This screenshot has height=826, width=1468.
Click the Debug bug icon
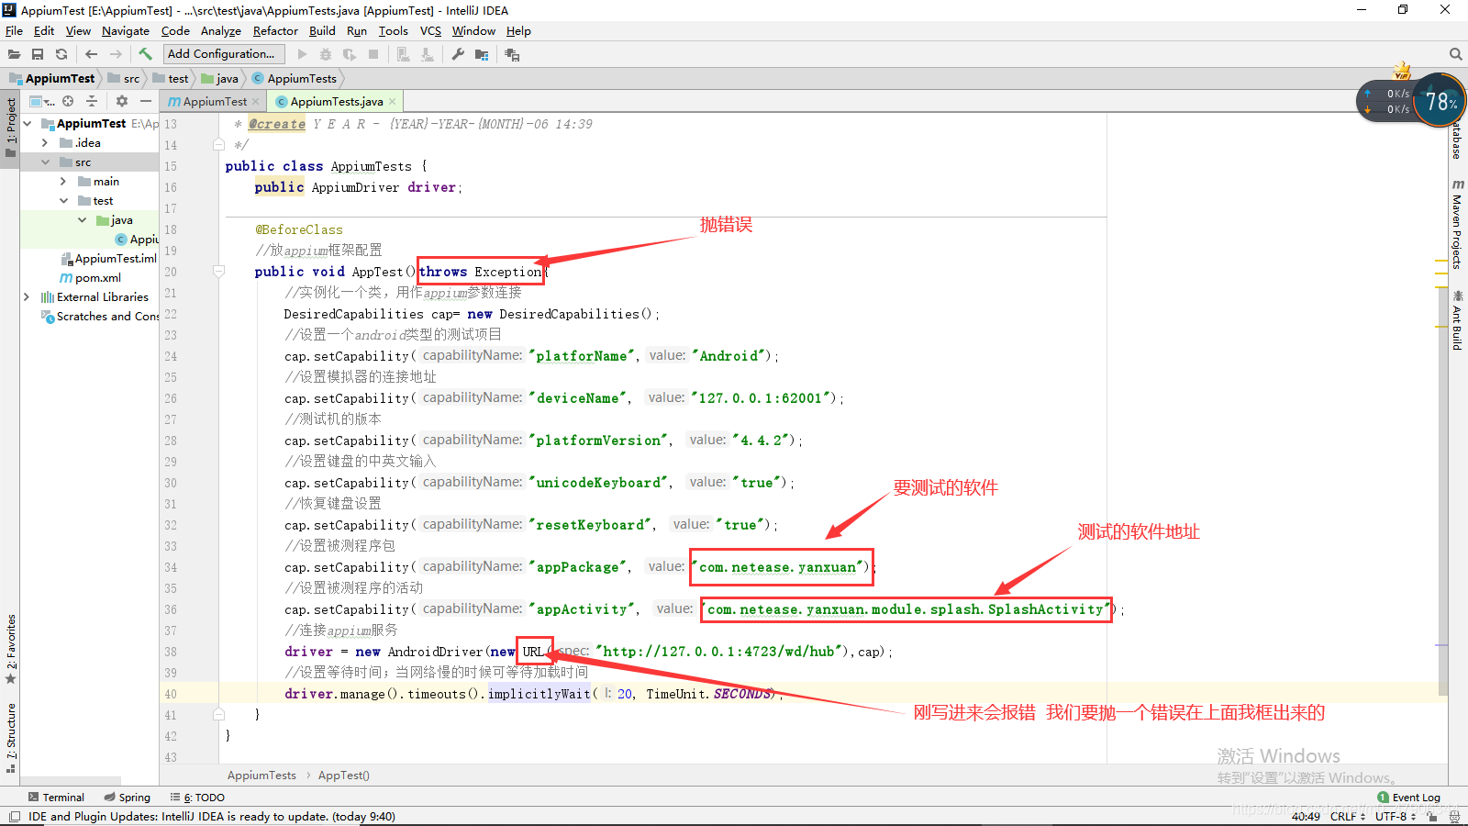coord(326,54)
